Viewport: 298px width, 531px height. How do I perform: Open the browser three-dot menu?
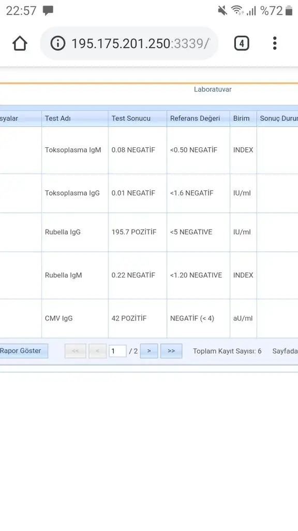point(275,44)
